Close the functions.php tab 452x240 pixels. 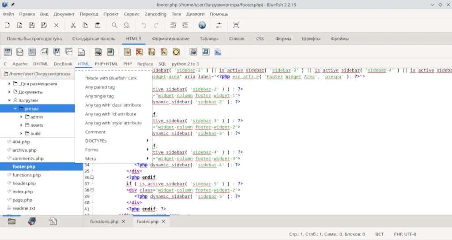[124, 221]
